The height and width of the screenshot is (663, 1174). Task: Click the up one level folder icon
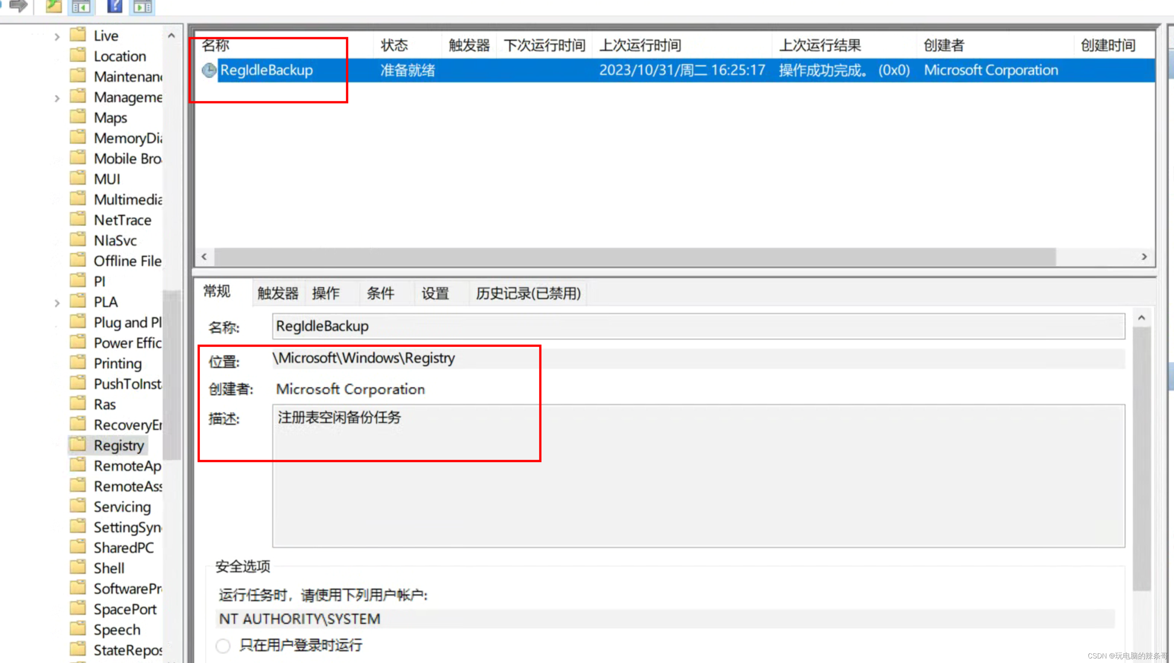click(54, 6)
